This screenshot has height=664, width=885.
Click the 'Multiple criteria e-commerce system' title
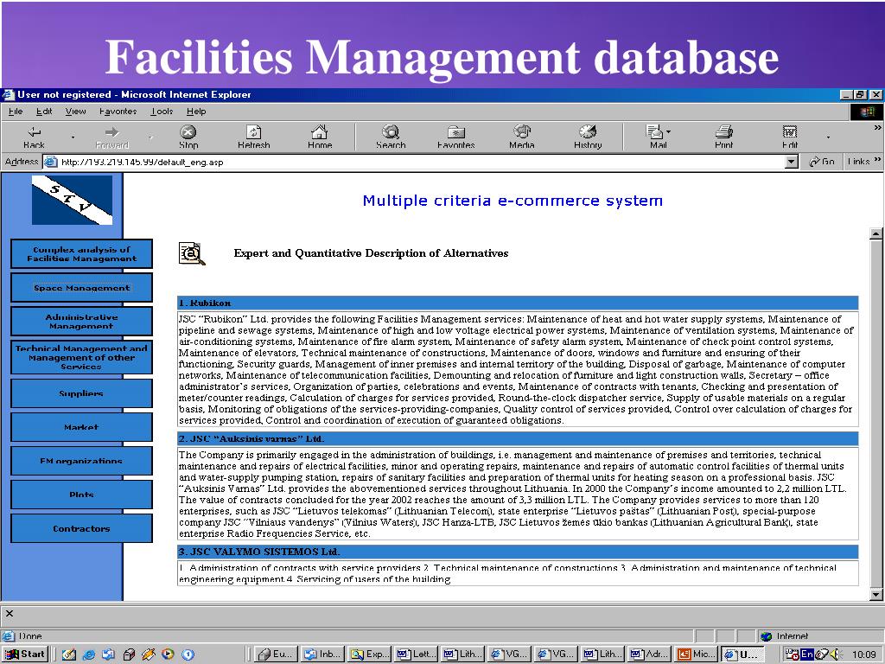tap(513, 201)
